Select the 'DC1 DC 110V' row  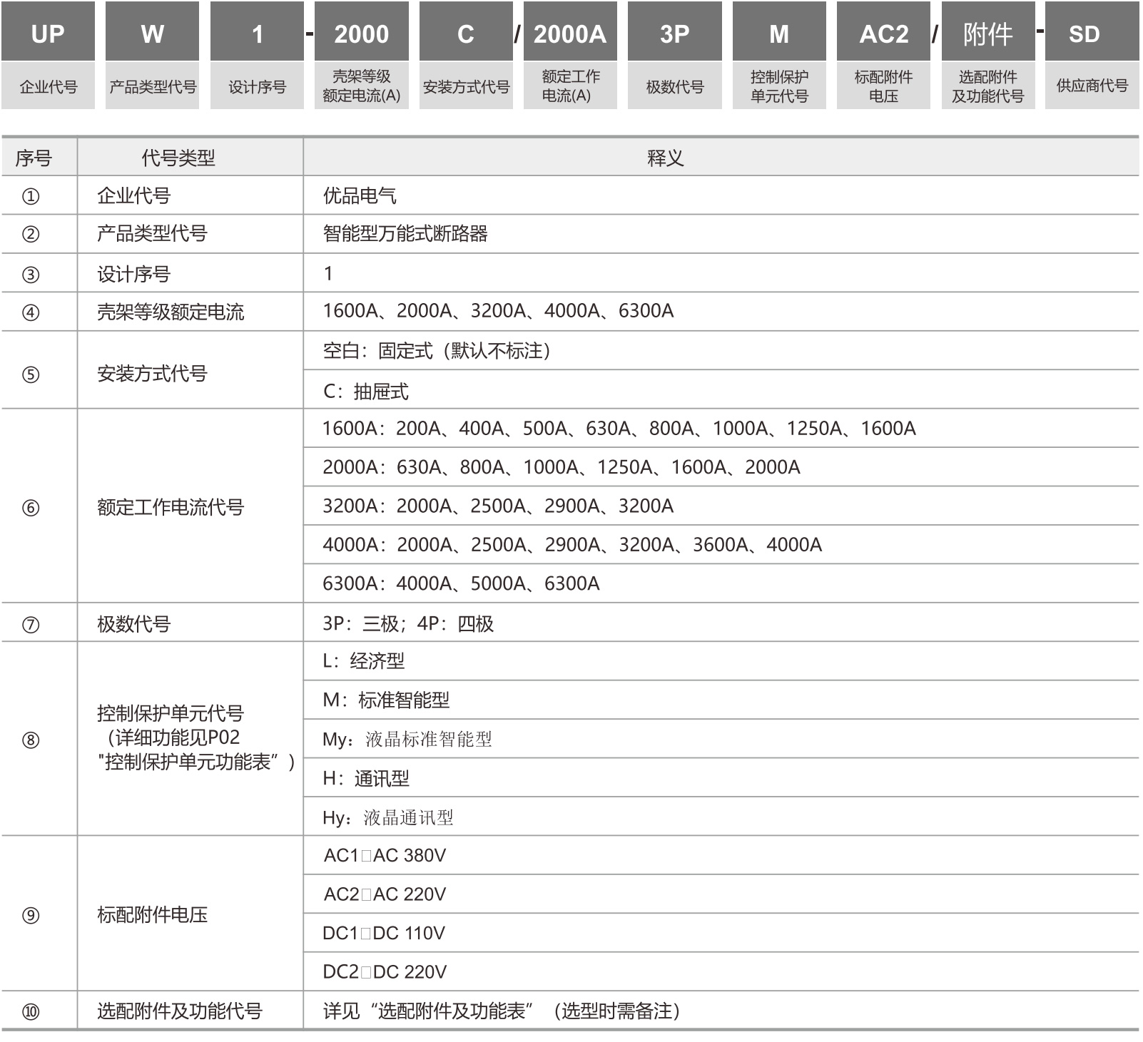click(x=721, y=933)
